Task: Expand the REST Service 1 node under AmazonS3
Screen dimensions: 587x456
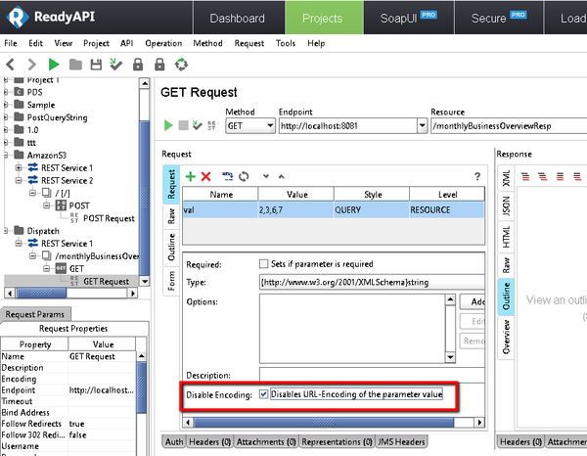Action: point(20,167)
